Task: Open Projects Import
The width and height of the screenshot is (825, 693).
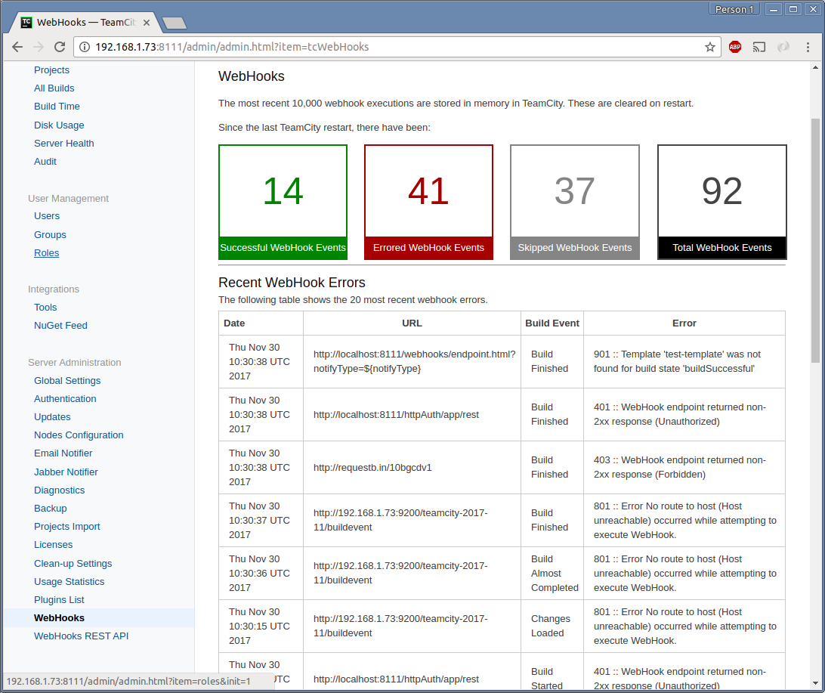Action: pos(66,526)
